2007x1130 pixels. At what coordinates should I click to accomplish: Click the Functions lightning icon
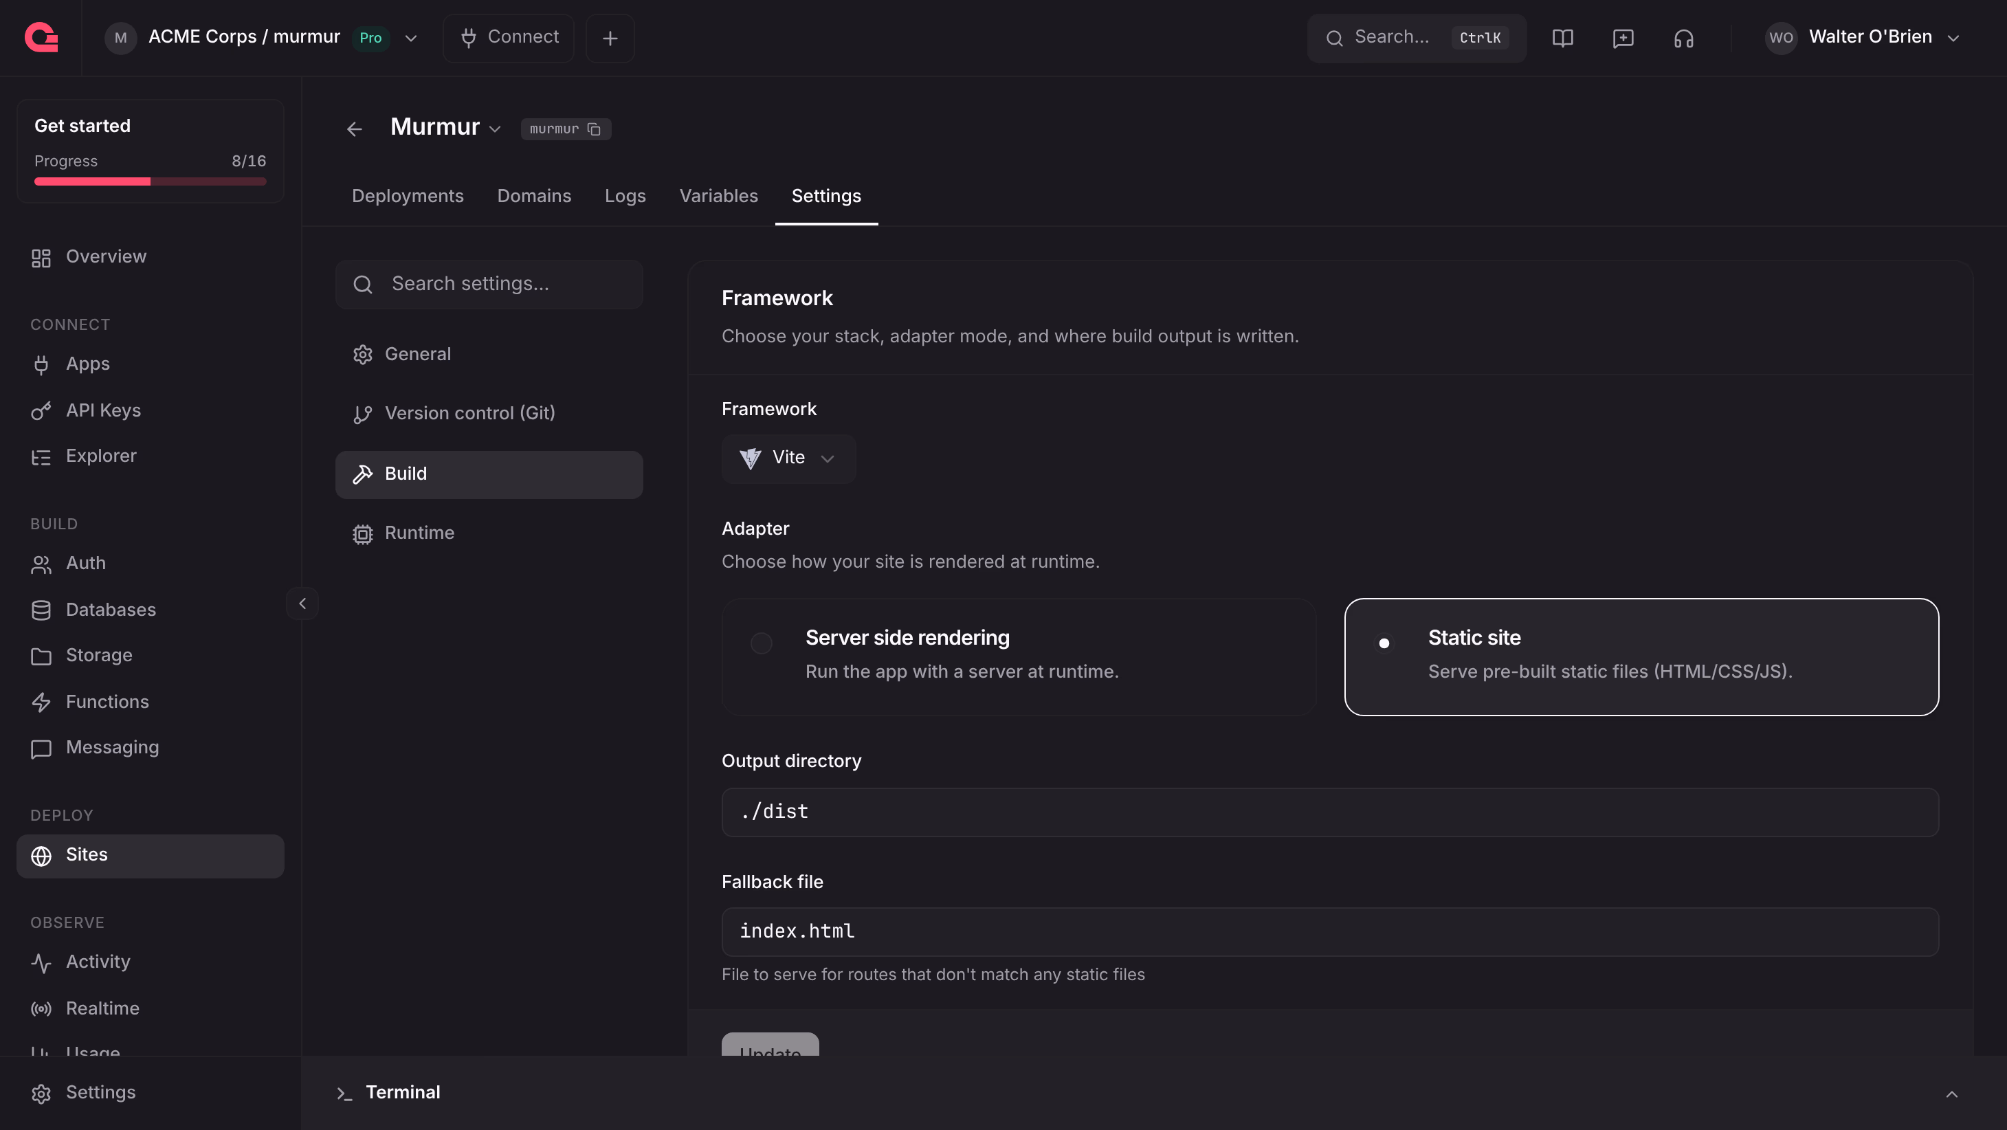pos(41,702)
